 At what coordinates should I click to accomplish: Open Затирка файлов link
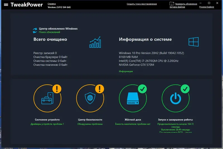(177, 7)
